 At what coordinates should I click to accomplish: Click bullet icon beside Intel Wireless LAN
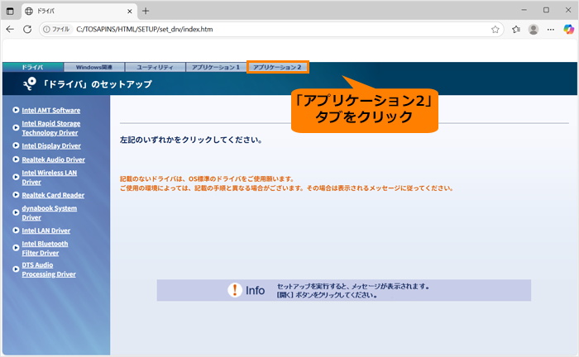pos(16,177)
